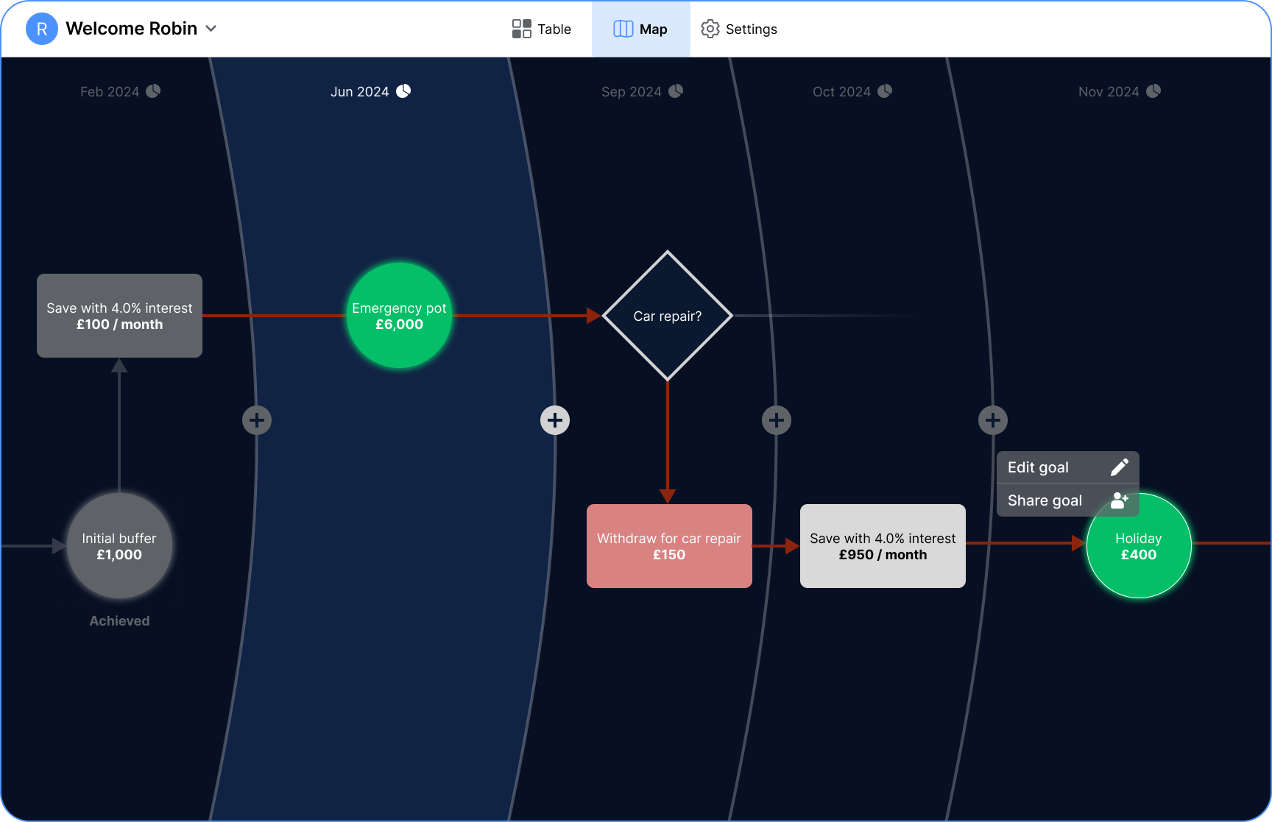Viewport: 1272px width, 822px height.
Task: Select the Save £100 / month node
Action: pos(119,316)
